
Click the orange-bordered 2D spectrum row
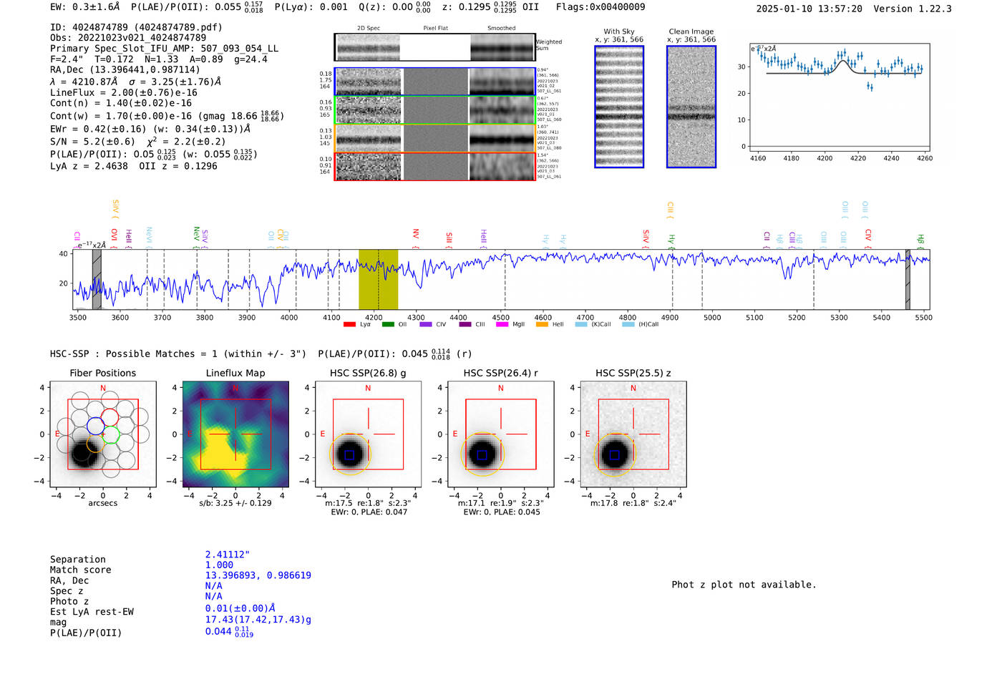[434, 138]
